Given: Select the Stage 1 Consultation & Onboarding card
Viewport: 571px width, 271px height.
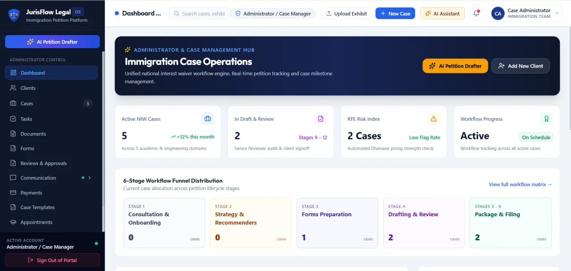Looking at the screenshot, I should coord(164,223).
